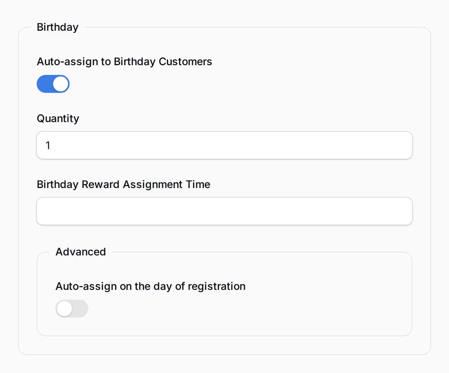Click the Quantity label text

(x=58, y=118)
